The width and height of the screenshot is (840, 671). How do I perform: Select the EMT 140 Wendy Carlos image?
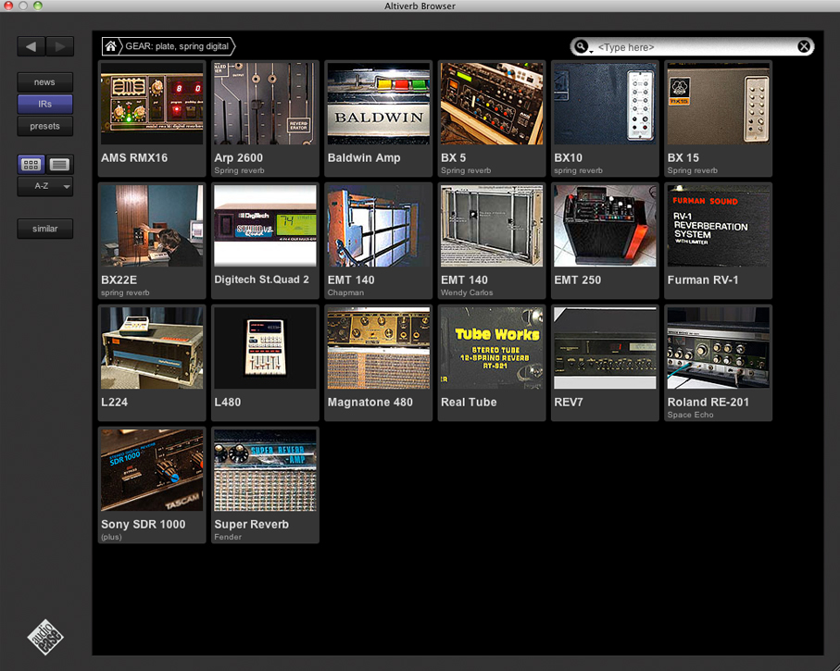[492, 226]
